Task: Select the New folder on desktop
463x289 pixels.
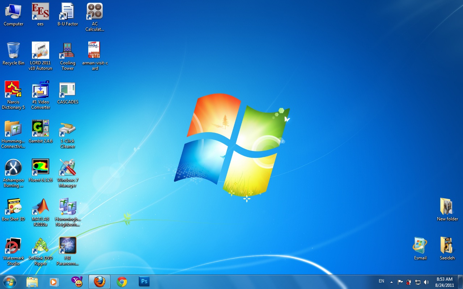Action: click(x=447, y=207)
